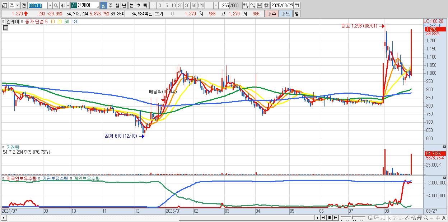This screenshot has width=448, height=222.
Task: Click the chart window copy icon
Action: [419, 218]
